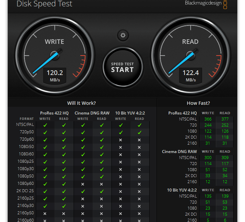
Task: Click Cinema DNG RAW read cross for 2160p25
Action: pyautogui.click(x=101, y=199)
